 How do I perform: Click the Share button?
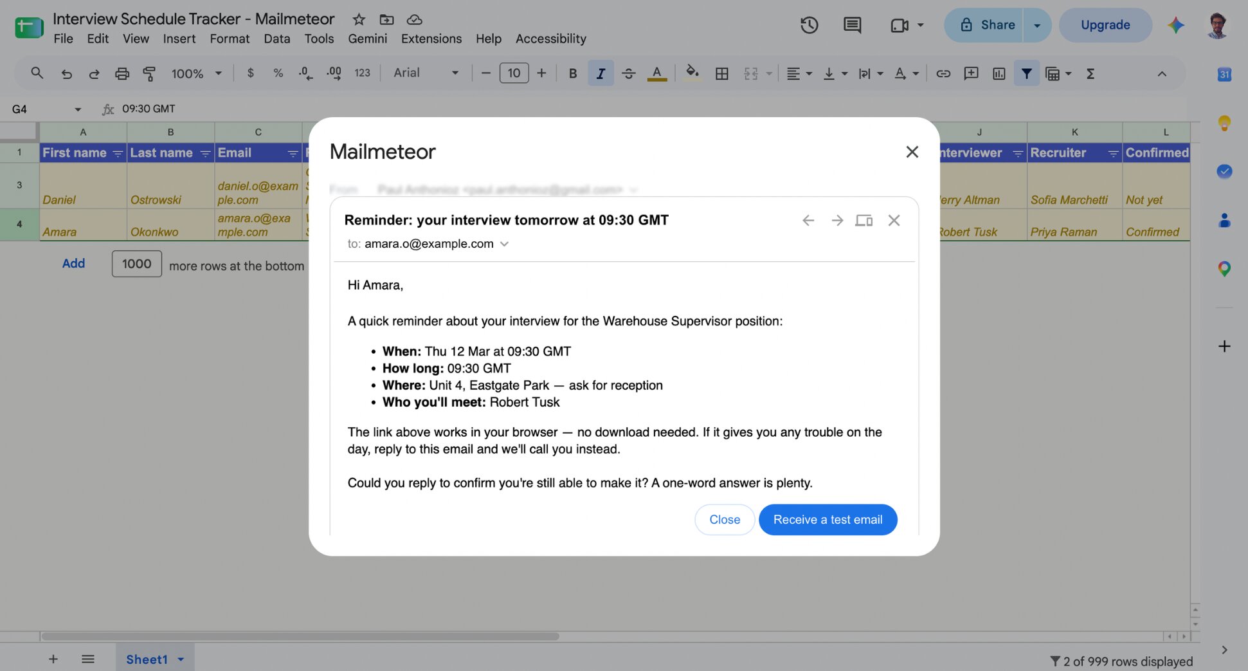point(984,25)
